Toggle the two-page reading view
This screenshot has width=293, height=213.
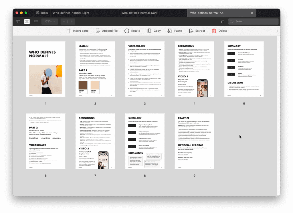(x=36, y=21)
